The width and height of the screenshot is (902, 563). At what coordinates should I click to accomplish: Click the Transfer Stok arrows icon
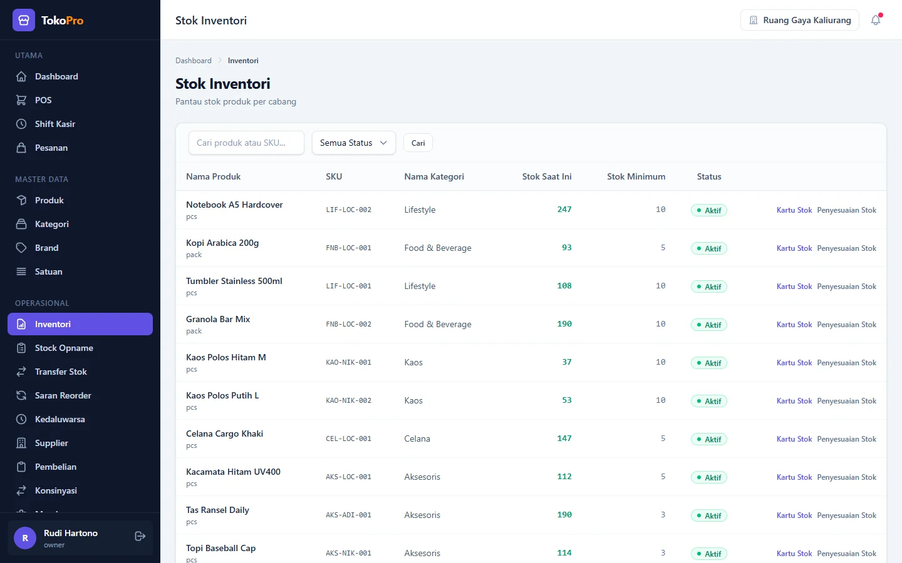click(21, 372)
